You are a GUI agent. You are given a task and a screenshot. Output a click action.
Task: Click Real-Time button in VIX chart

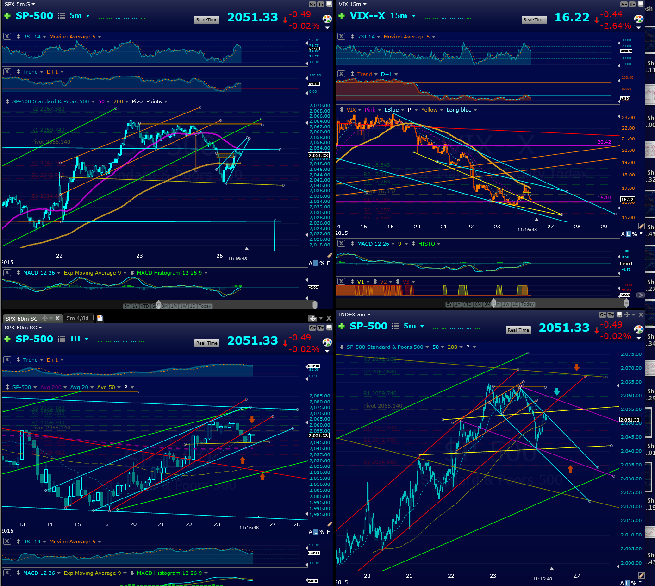(x=534, y=20)
